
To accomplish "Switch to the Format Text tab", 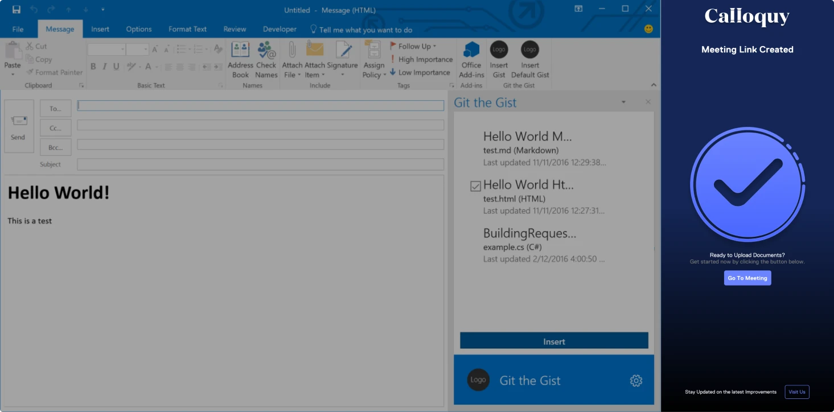I will pos(187,29).
